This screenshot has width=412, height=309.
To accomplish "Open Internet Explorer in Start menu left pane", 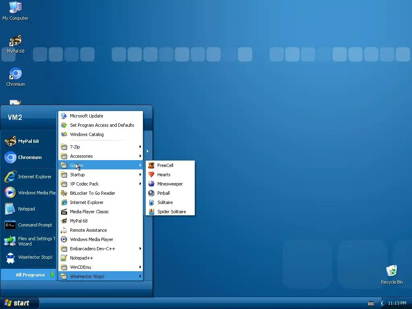I will pyautogui.click(x=29, y=177).
